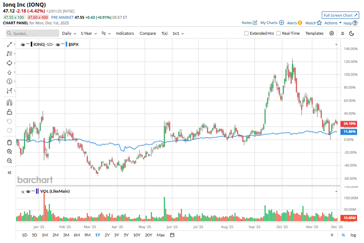Toggle IONQ series visibility eye
This screenshot has width=364, height=243.
click(23, 45)
